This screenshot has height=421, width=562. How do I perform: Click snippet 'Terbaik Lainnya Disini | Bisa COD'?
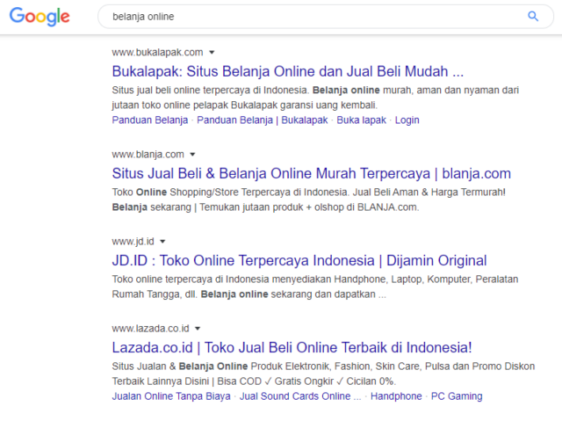pos(187,381)
